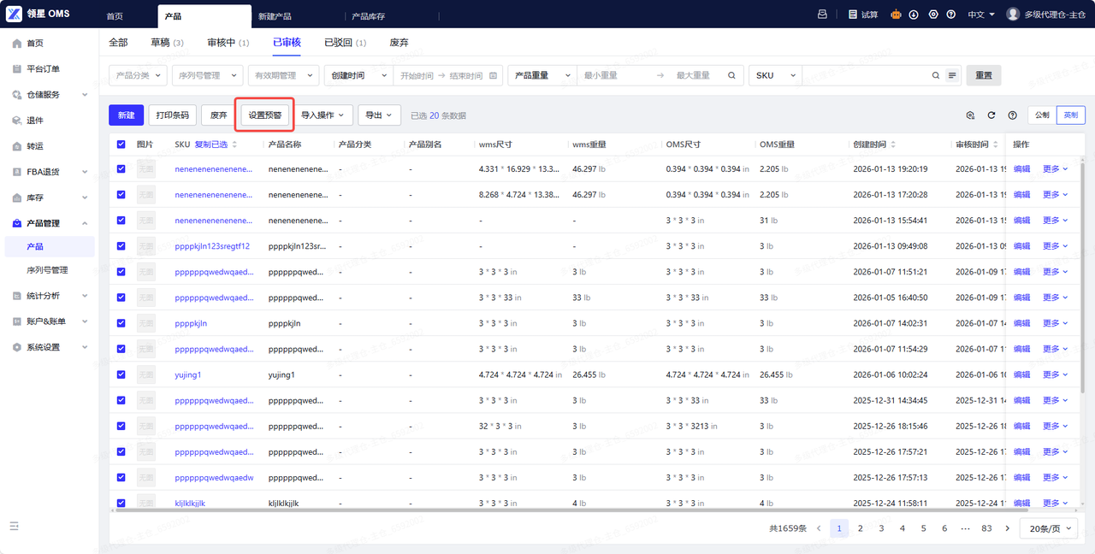Screen dimensions: 1095x554
Task: Click the help question icon in top header
Action: point(950,15)
